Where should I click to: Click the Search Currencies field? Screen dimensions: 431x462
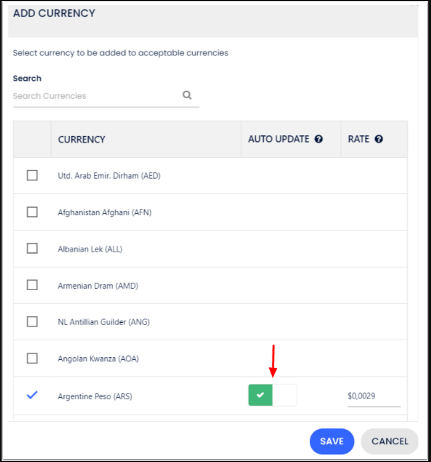(96, 96)
